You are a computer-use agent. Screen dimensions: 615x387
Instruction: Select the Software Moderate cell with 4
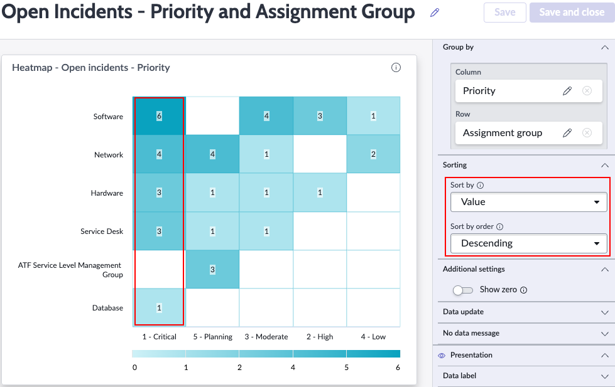(266, 116)
